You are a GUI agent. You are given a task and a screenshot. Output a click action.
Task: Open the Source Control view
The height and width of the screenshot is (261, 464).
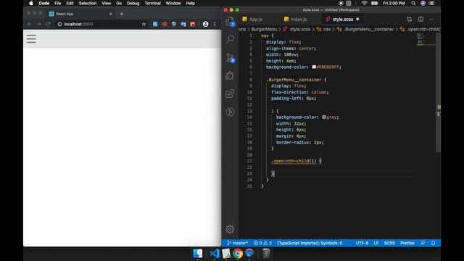pos(230,58)
